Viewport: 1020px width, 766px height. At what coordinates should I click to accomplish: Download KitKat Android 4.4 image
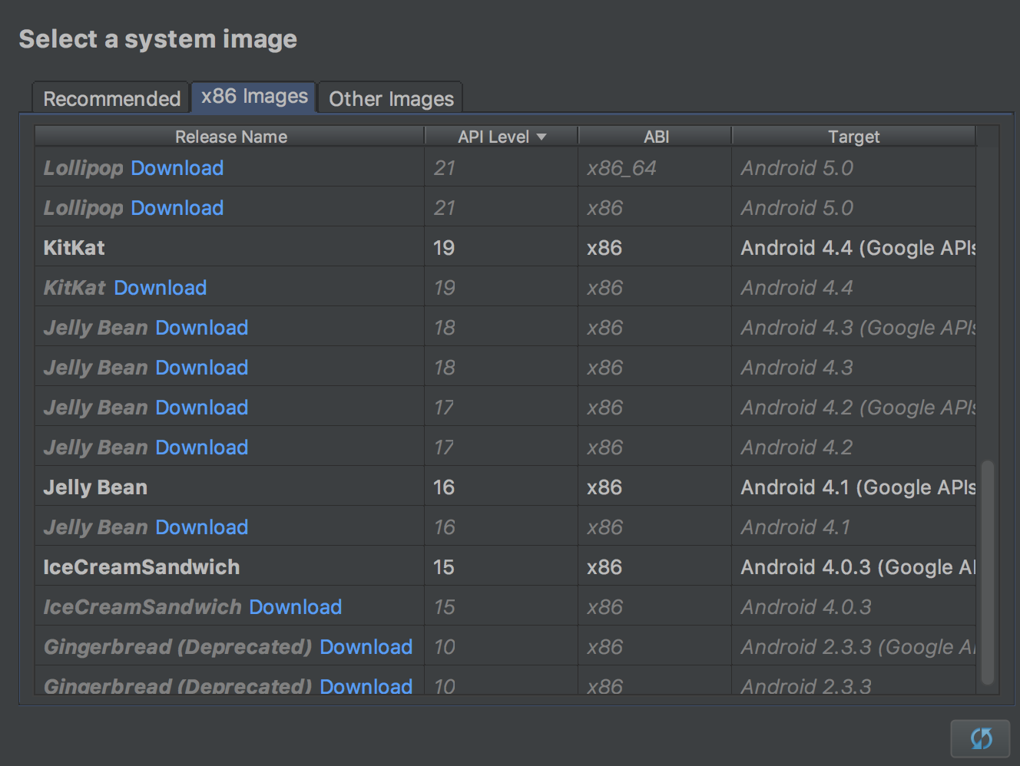click(160, 288)
